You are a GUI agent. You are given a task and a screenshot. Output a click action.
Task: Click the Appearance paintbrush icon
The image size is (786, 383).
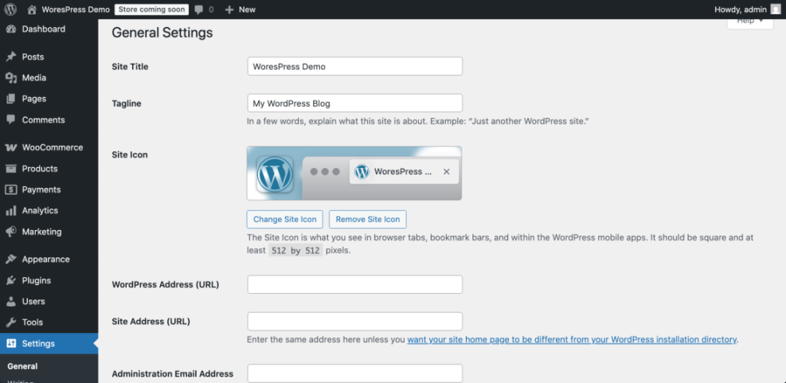pyautogui.click(x=11, y=259)
